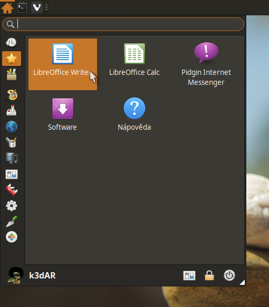Open the Multimedia category with film and note icon

(x=12, y=158)
